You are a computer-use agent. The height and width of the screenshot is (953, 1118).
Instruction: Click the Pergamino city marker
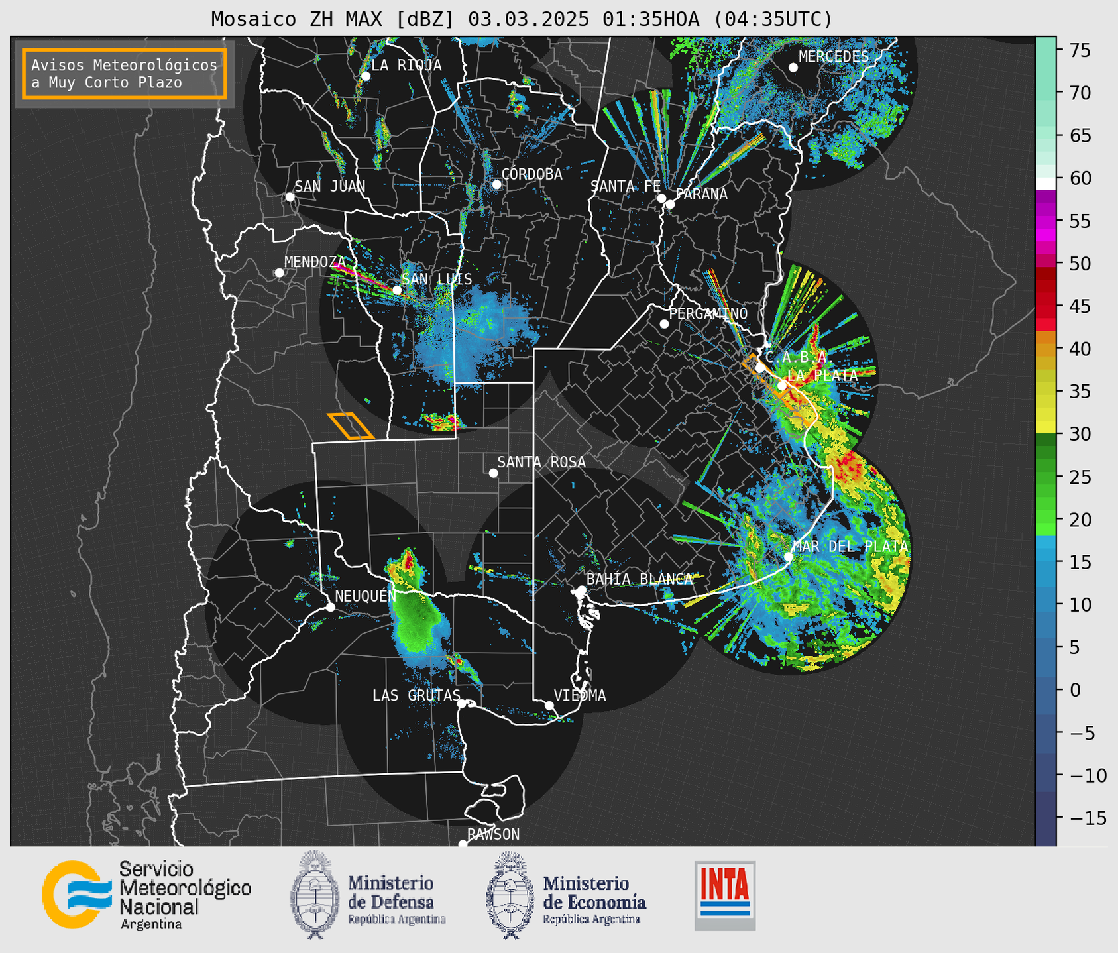[664, 324]
